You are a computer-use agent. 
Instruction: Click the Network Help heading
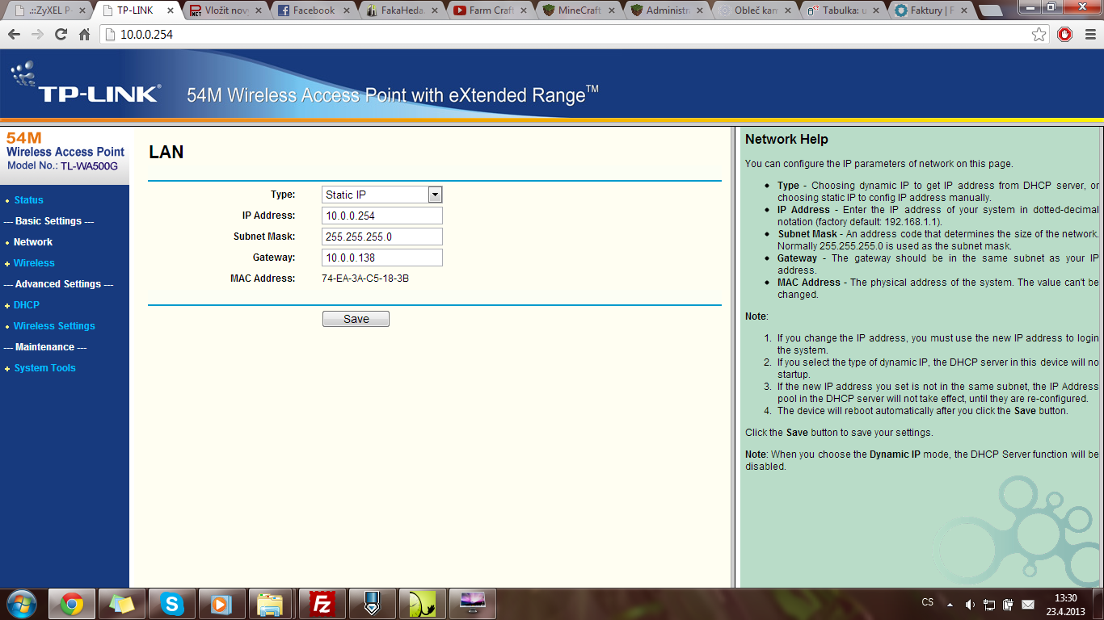pos(786,140)
